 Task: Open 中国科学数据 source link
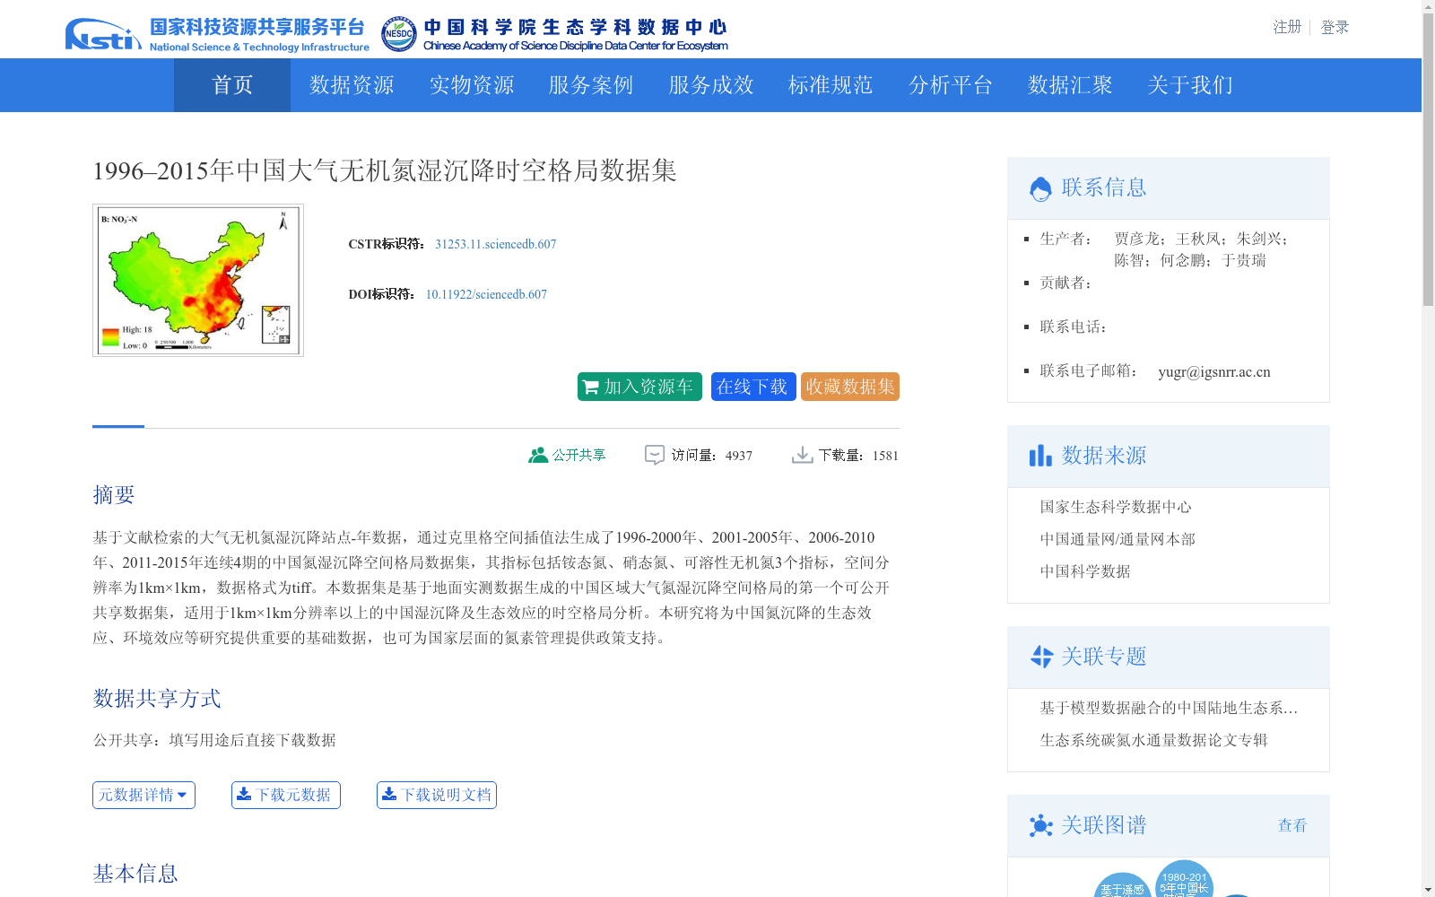1085,571
